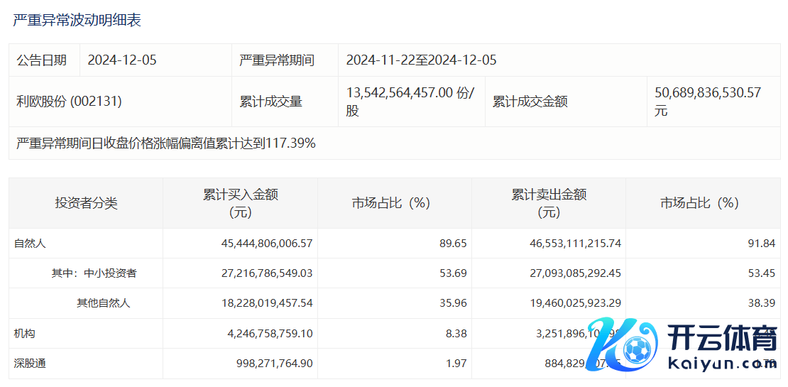Click the 严重异常期间 date range value
This screenshot has width=788, height=387.
[421, 60]
